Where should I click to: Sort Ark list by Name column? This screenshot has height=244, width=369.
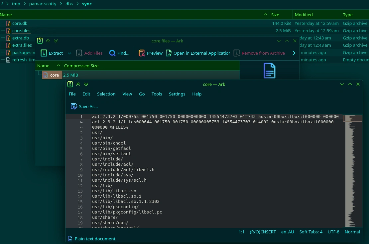[x=49, y=66]
